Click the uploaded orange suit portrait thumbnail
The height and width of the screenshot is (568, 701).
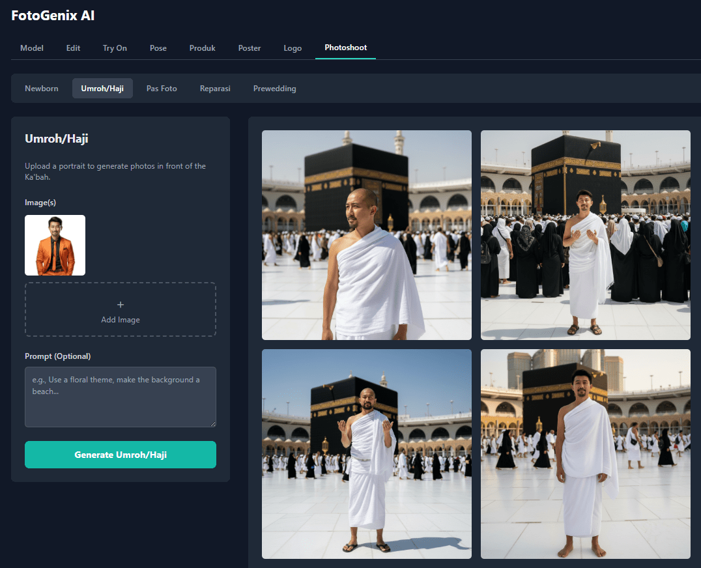[55, 245]
